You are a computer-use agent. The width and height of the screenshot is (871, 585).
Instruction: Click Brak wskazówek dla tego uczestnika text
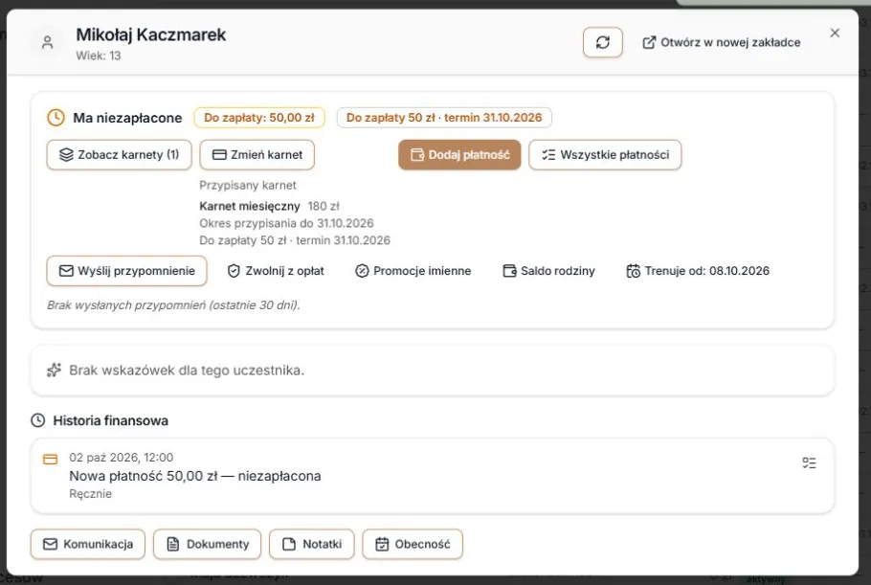[187, 371]
